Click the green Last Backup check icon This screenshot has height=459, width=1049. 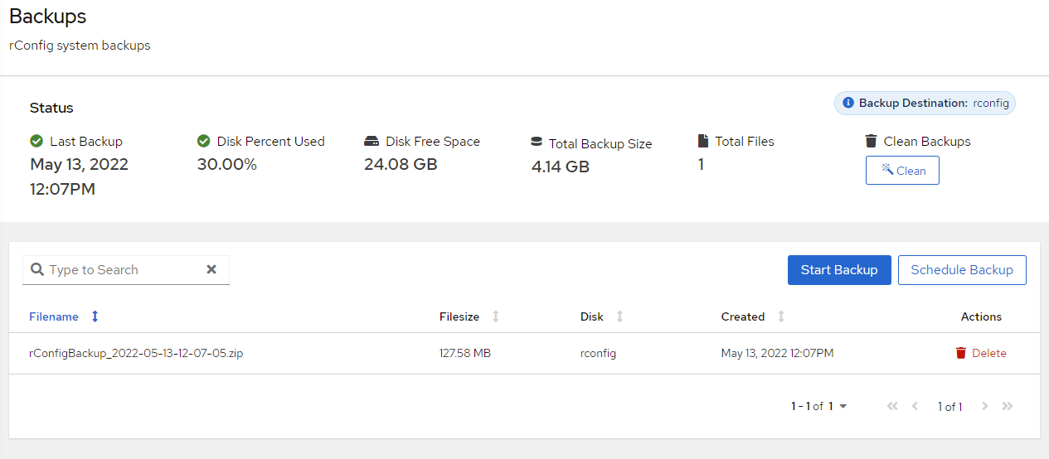36,142
